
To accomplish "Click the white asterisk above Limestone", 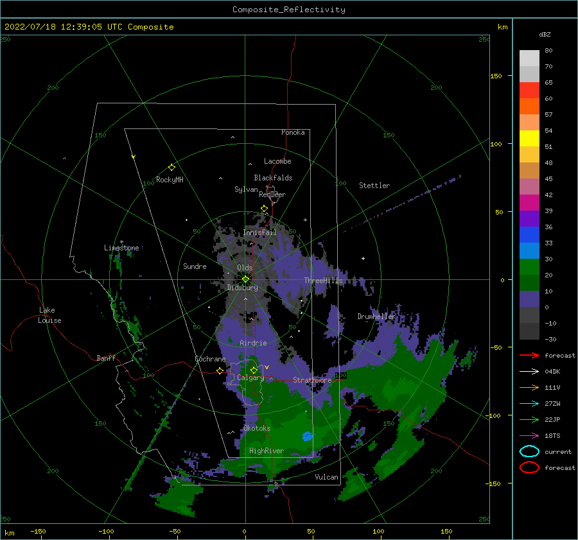I will (121, 242).
